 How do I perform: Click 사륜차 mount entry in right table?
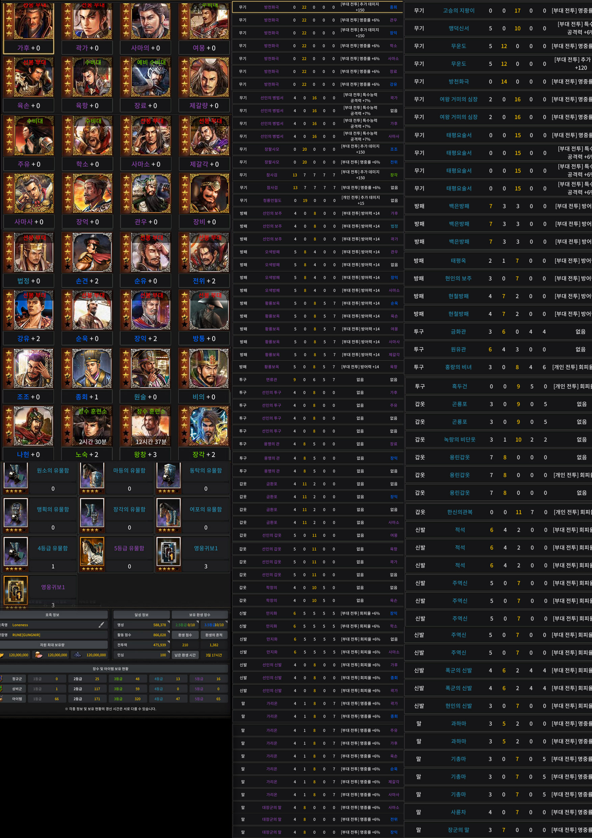point(458,812)
